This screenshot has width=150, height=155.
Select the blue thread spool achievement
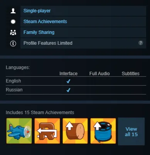tap(103, 131)
